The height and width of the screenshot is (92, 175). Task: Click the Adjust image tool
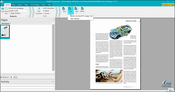tap(46, 11)
